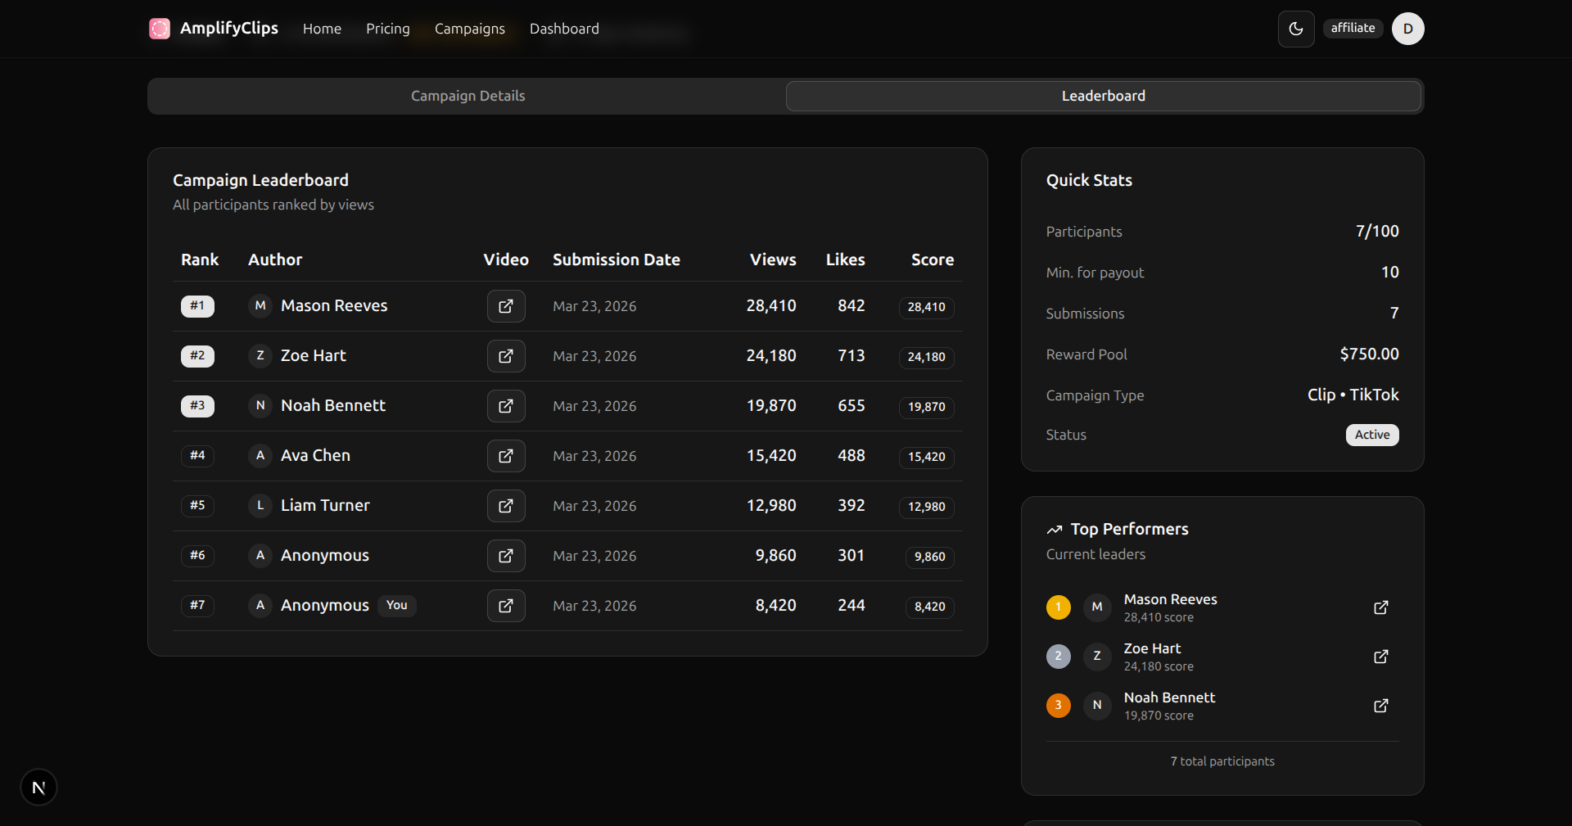1572x826 pixels.
Task: Click the Reward Pool $750.00 value
Action: (x=1369, y=354)
